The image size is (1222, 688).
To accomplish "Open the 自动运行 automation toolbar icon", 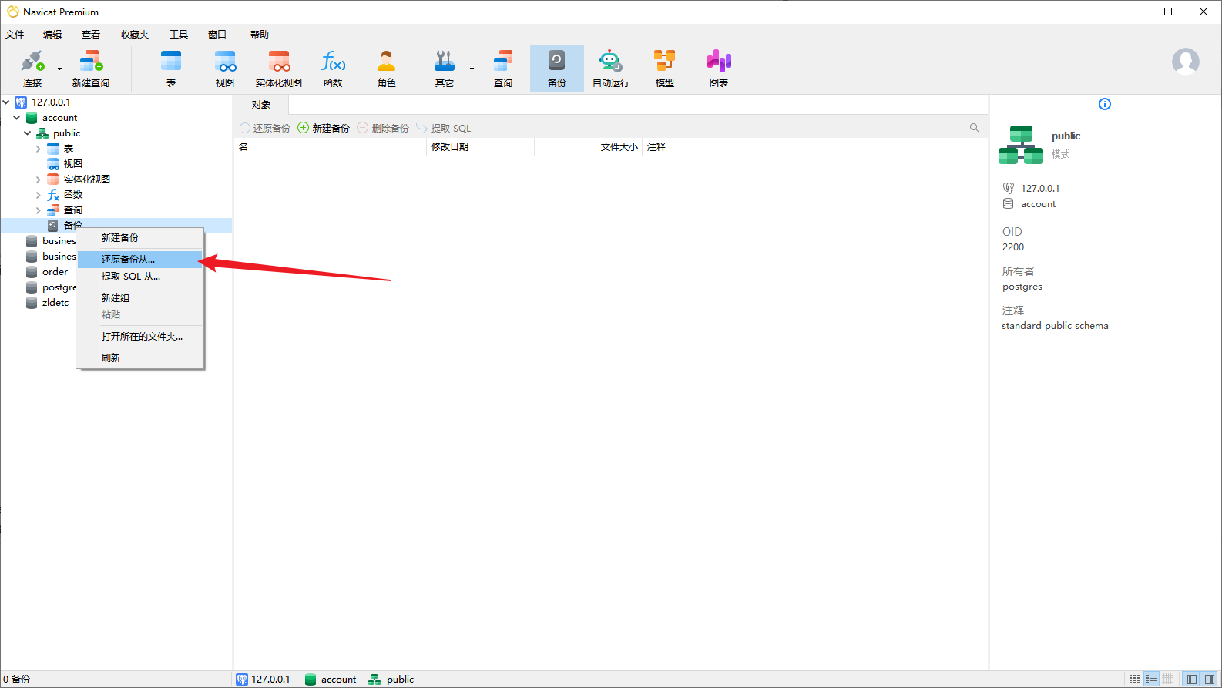I will pyautogui.click(x=611, y=69).
